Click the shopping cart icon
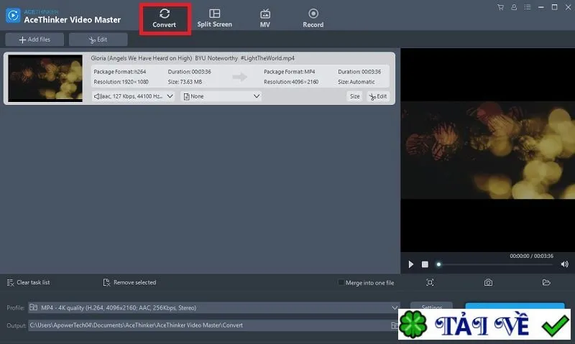This screenshot has width=575, height=344. [500, 7]
